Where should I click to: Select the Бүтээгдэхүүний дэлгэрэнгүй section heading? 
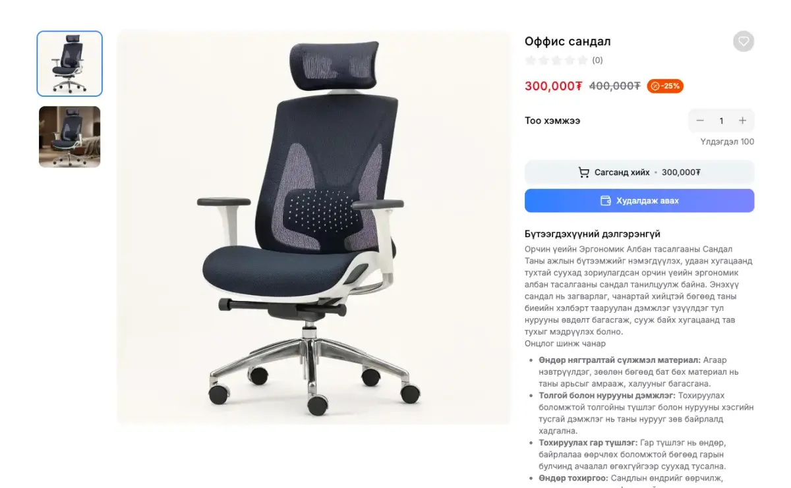click(x=593, y=234)
